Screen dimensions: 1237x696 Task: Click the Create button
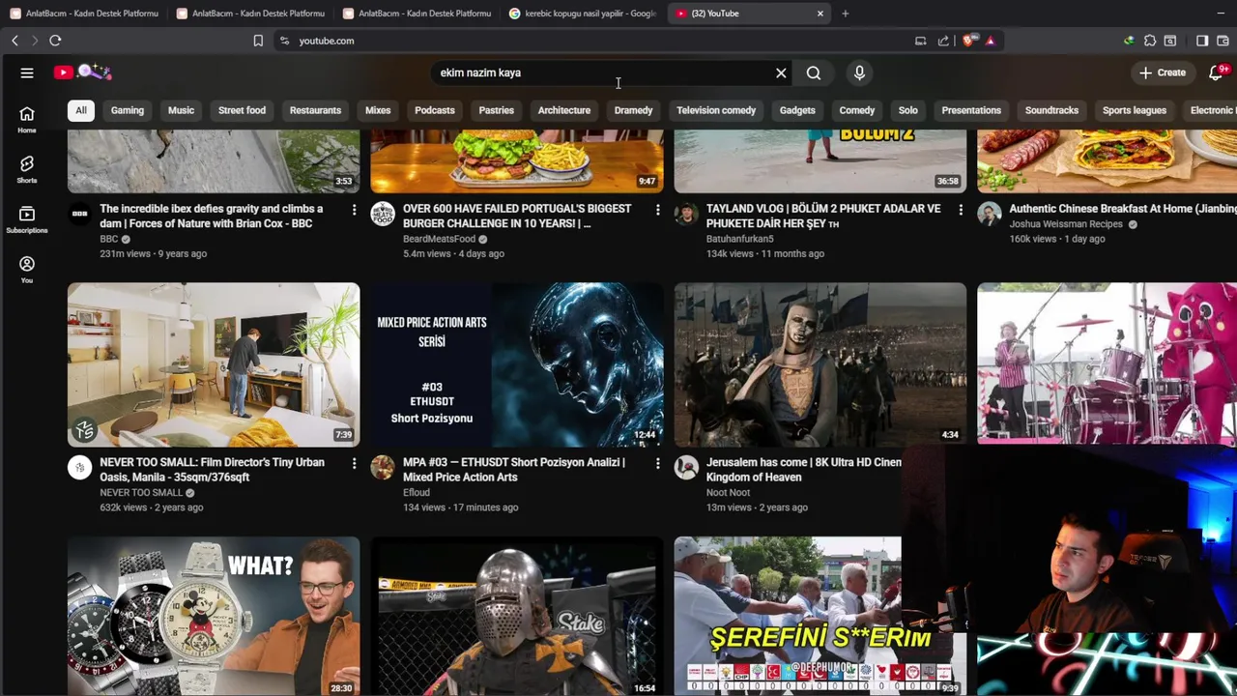[x=1163, y=72]
